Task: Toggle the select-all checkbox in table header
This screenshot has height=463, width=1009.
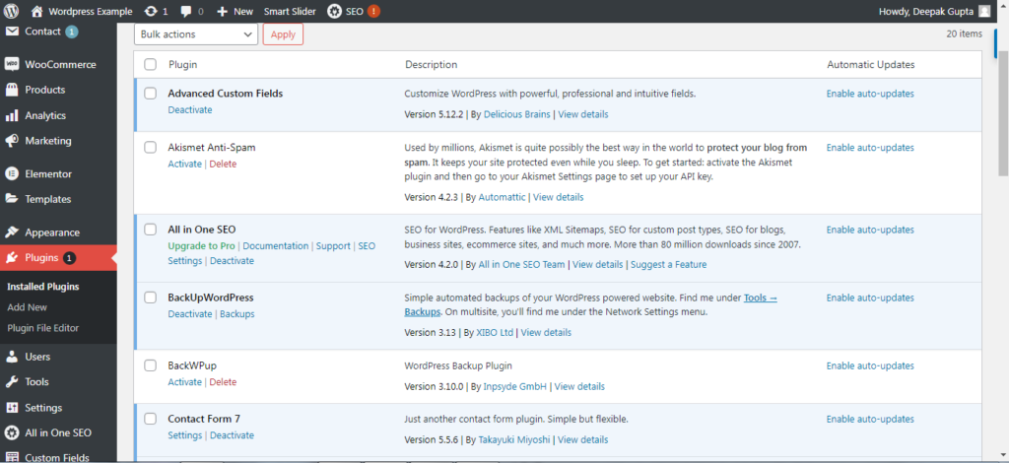Action: 150,65
